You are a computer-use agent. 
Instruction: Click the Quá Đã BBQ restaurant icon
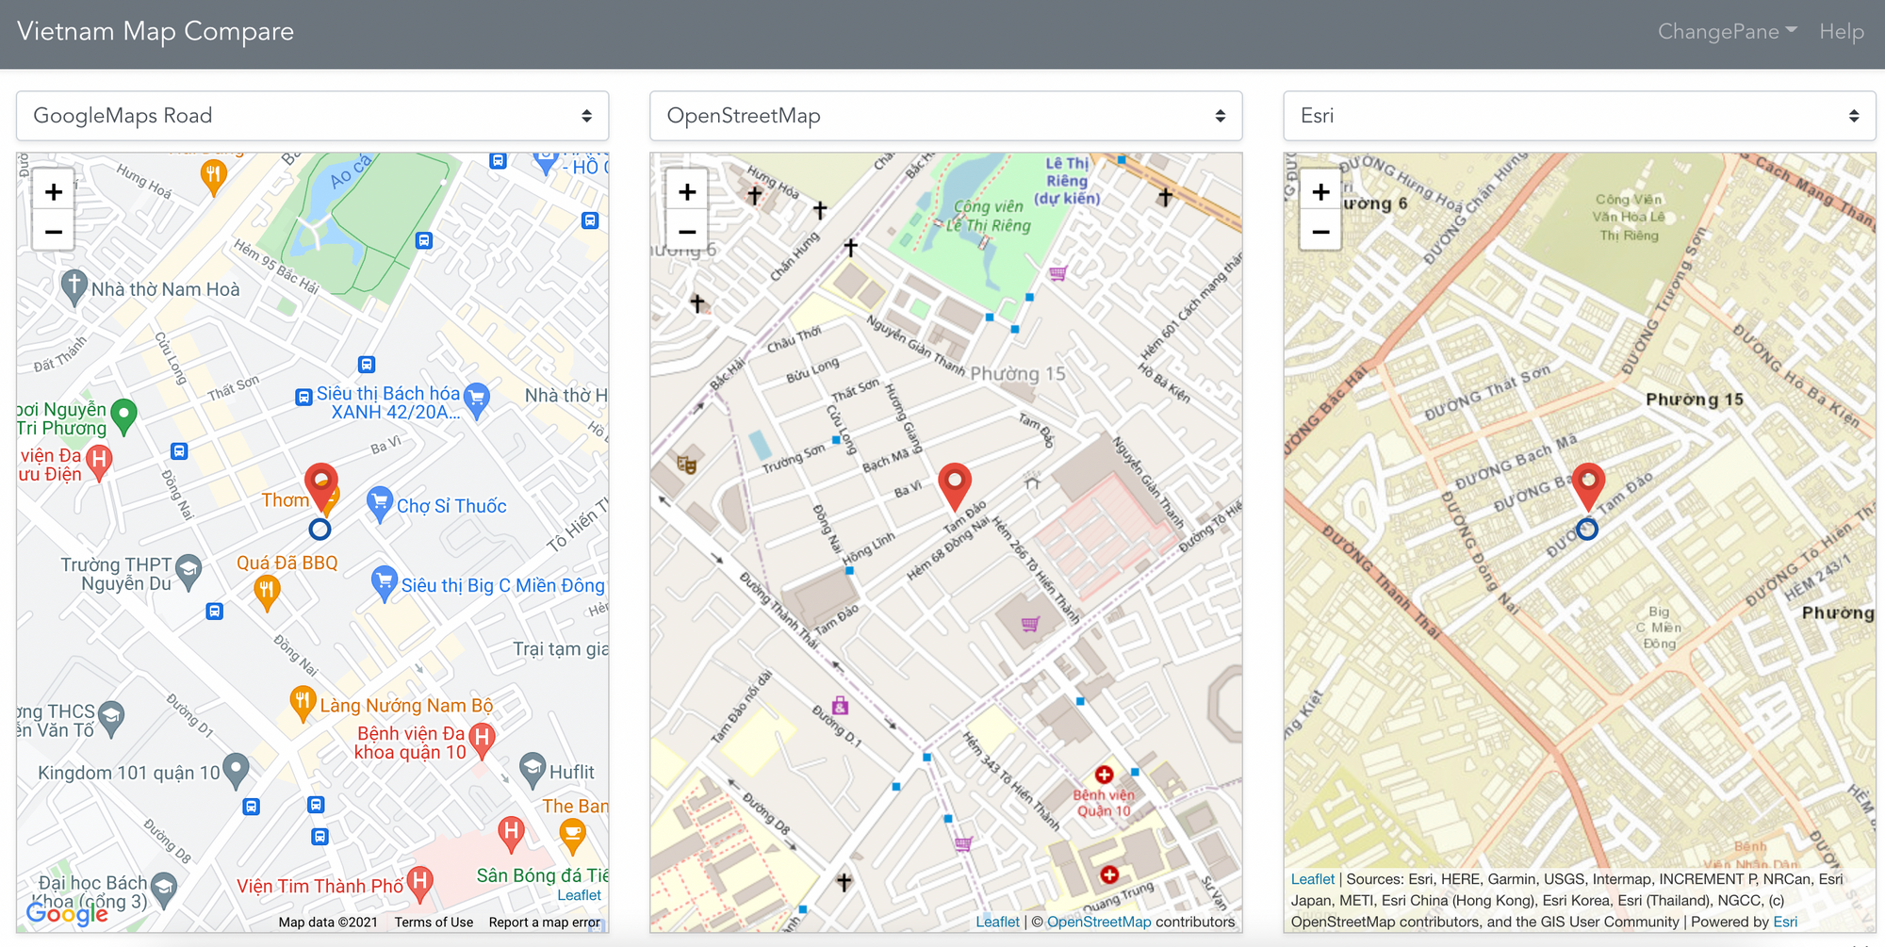tap(267, 593)
